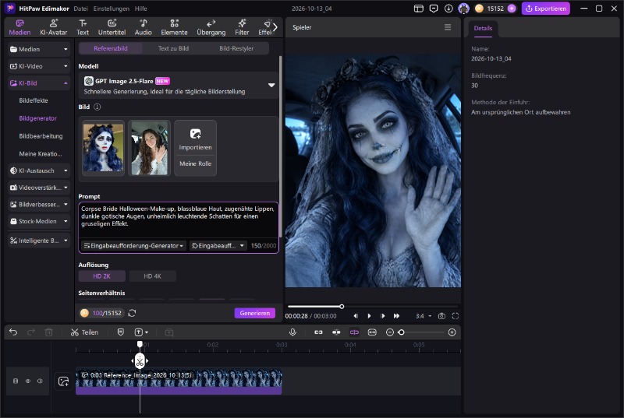The width and height of the screenshot is (624, 418).
Task: Open the Filter panel
Action: pos(242,27)
